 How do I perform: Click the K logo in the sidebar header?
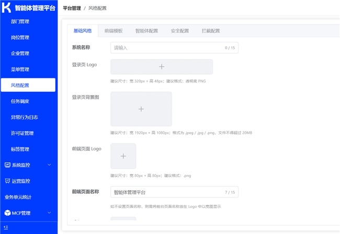click(x=6, y=8)
